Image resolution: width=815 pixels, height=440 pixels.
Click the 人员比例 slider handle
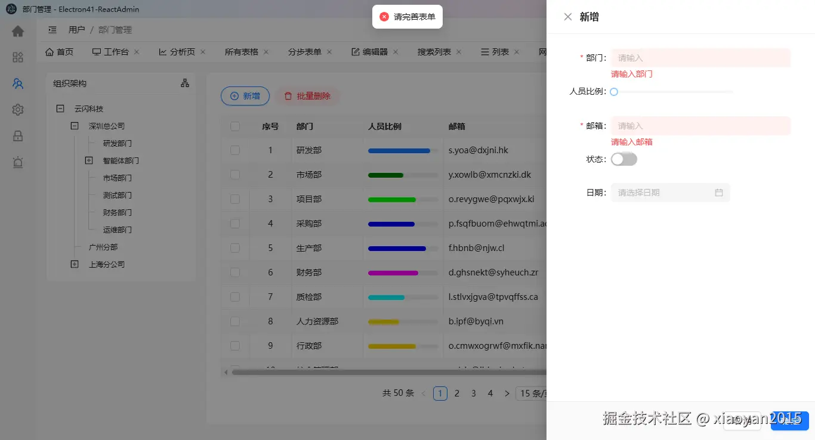coord(614,92)
